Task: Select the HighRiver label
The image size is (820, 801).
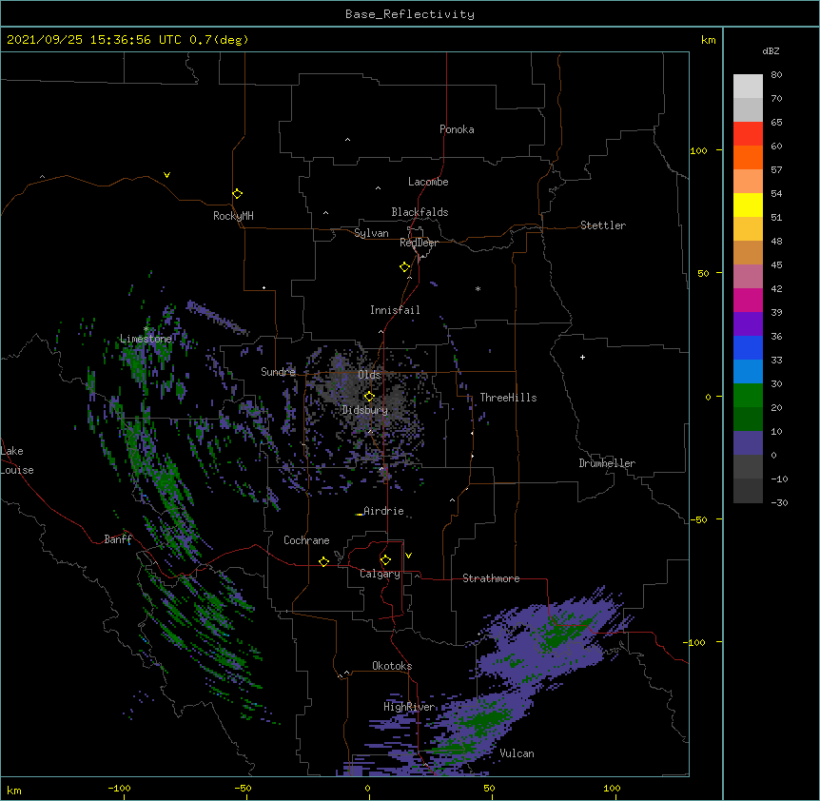Action: [408, 707]
